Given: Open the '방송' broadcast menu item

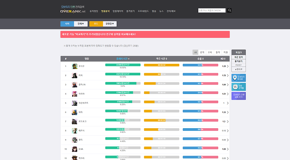Looking at the screenshot, I should (x=154, y=11).
